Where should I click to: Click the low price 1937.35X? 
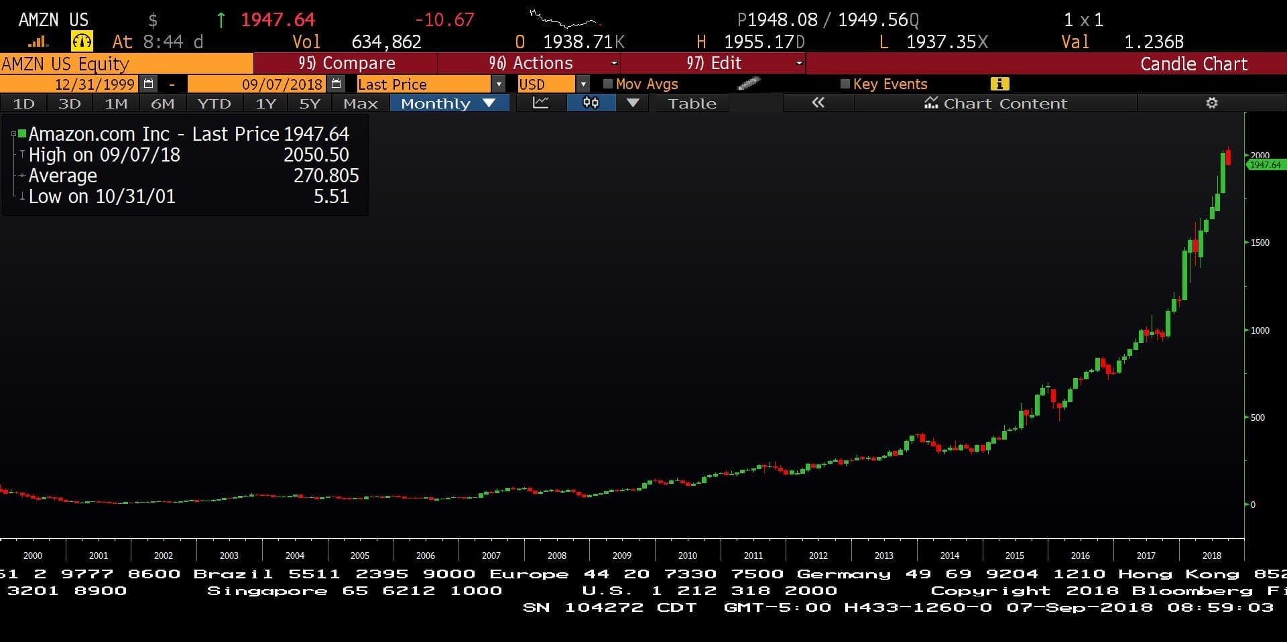click(x=947, y=42)
